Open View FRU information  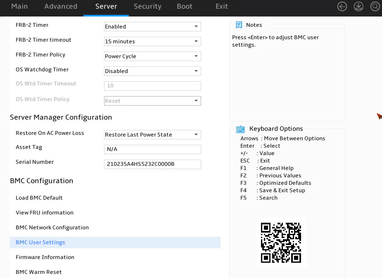tap(45, 212)
